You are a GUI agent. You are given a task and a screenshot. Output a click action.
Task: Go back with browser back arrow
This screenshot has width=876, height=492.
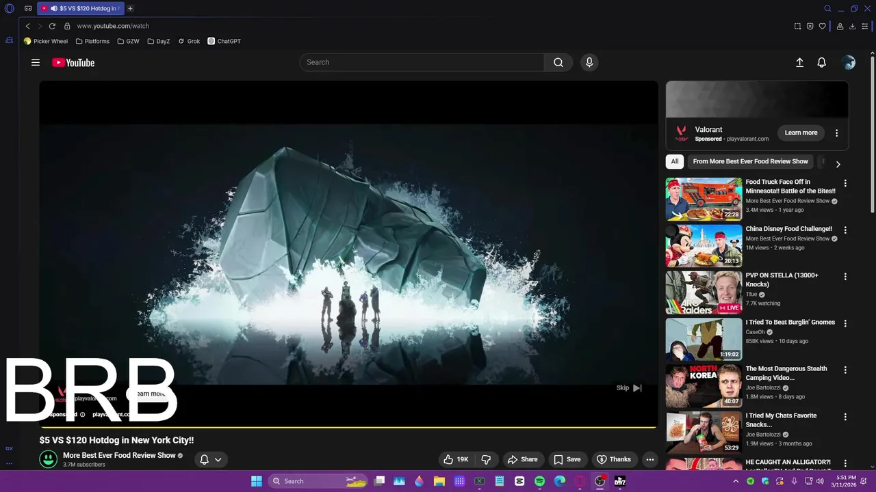pos(28,26)
